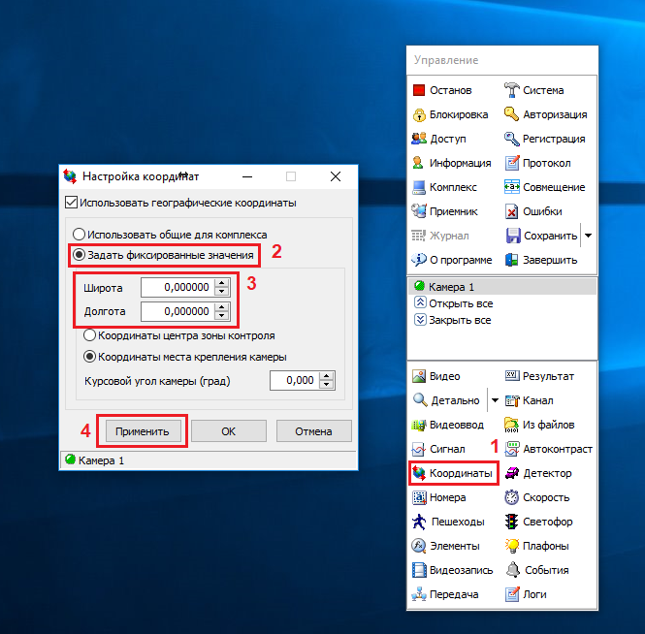Viewport: 645px width, 634px height.
Task: Select Использовать общие для комплекса radio option
Action: (79, 234)
